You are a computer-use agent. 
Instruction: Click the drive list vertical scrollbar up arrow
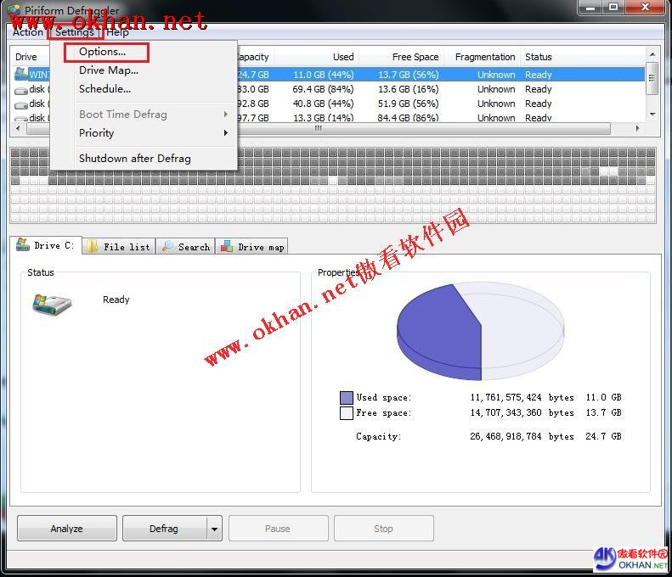tap(652, 54)
